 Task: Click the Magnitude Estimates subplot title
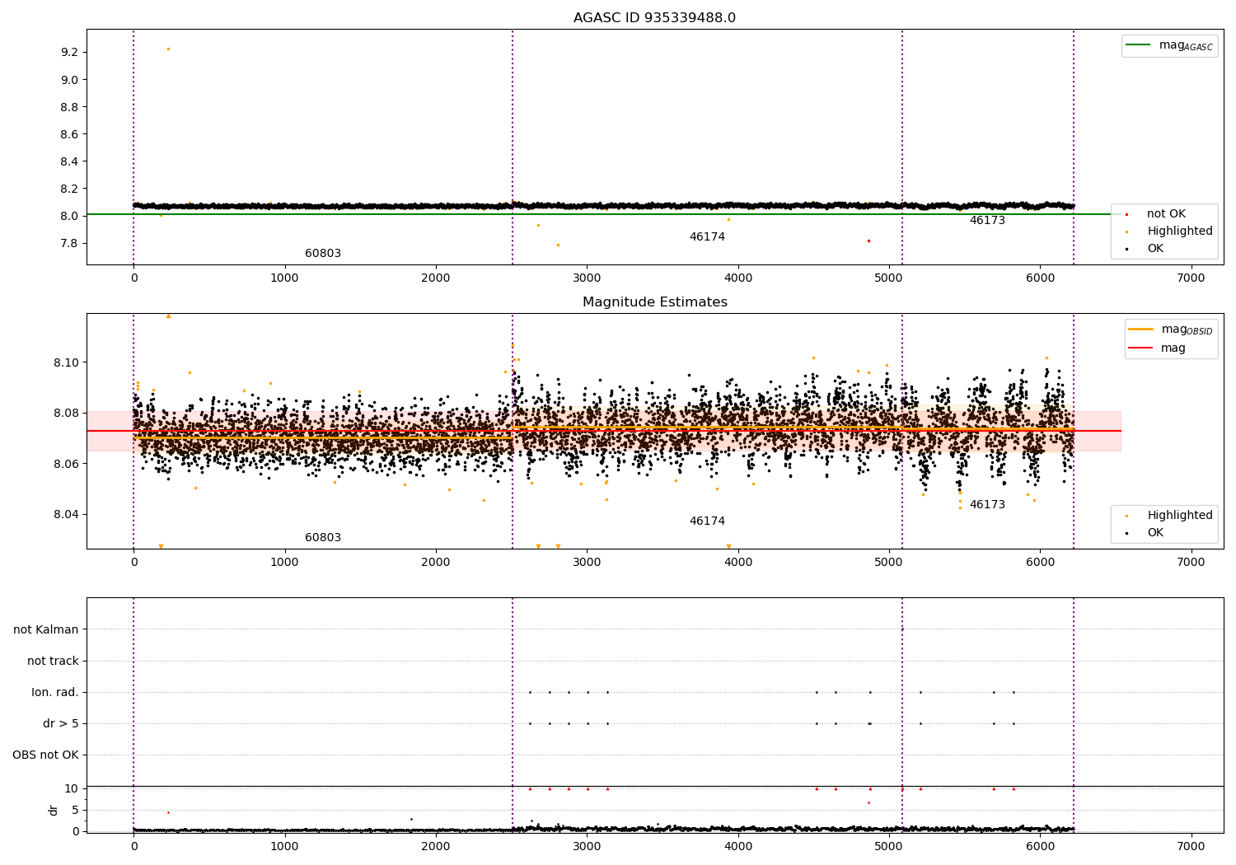(654, 302)
